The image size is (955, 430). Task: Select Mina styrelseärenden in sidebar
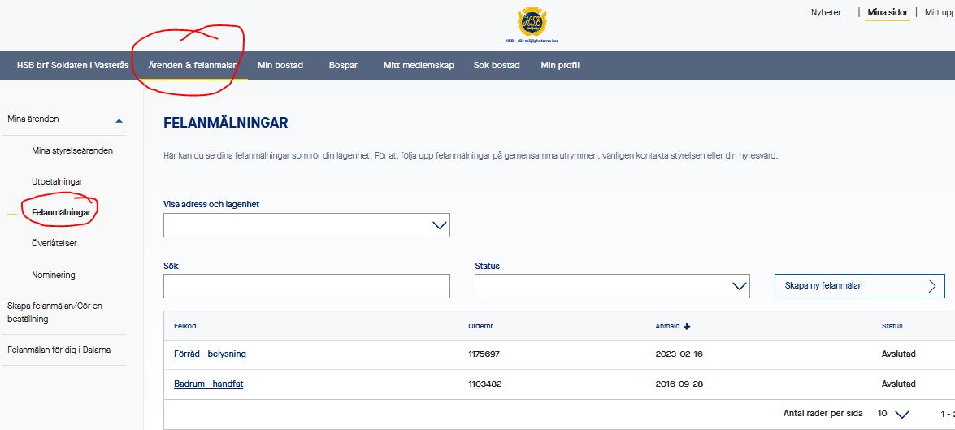[72, 150]
